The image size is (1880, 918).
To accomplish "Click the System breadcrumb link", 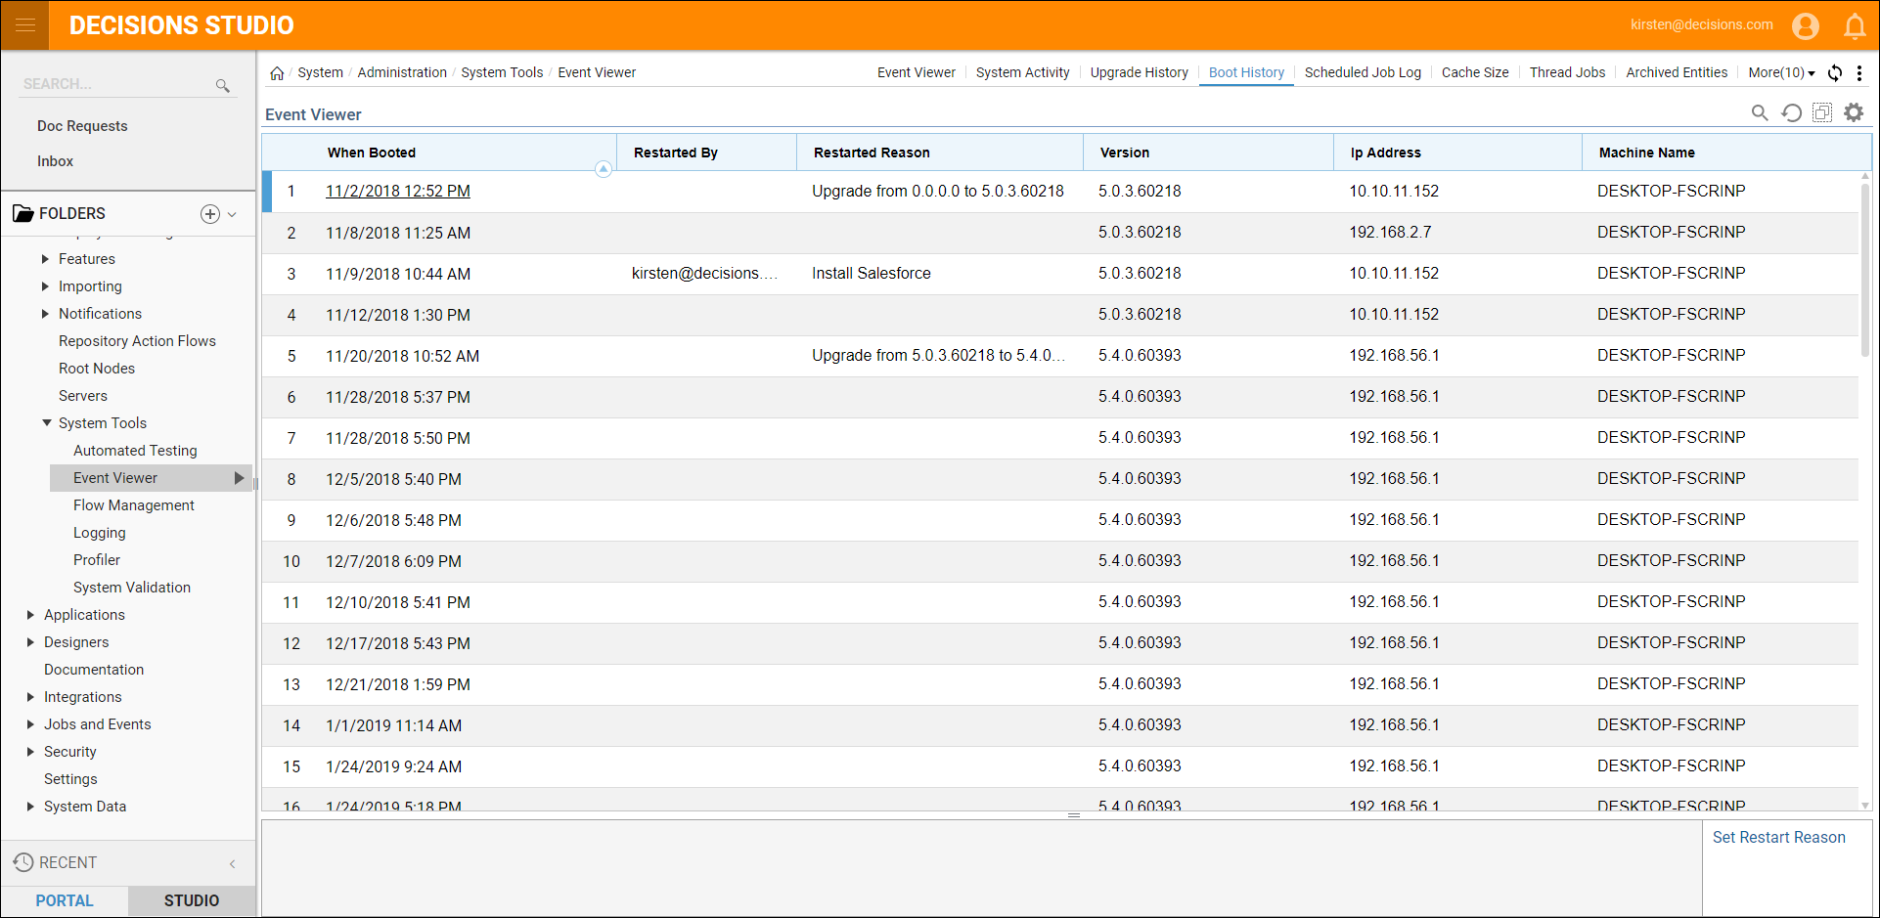I will tap(320, 73).
